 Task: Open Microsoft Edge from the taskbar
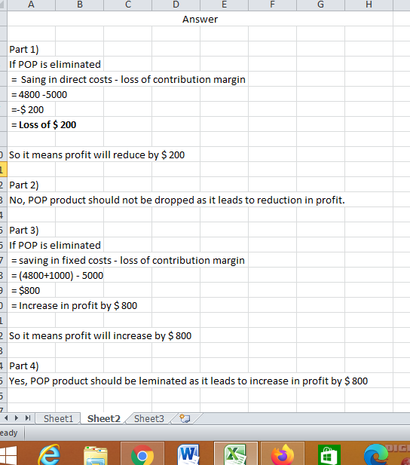click(x=375, y=454)
